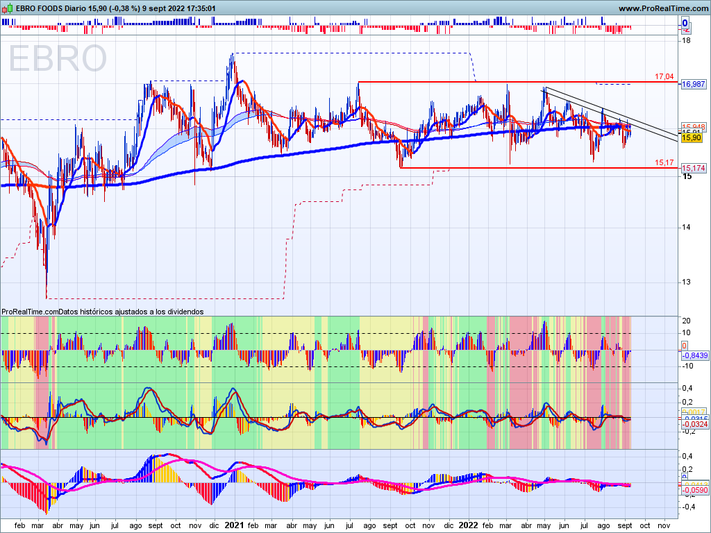
Task: Select the red 17,04 horizontal resistance line
Action: click(x=518, y=82)
